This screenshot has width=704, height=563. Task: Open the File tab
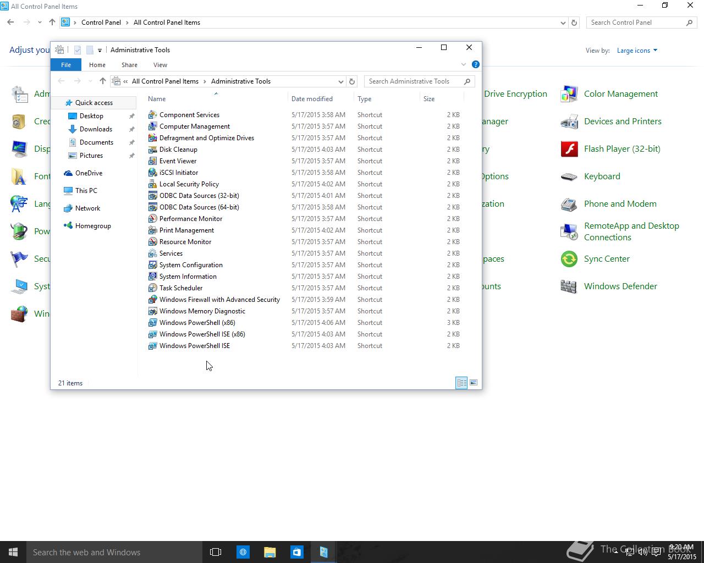(66, 65)
